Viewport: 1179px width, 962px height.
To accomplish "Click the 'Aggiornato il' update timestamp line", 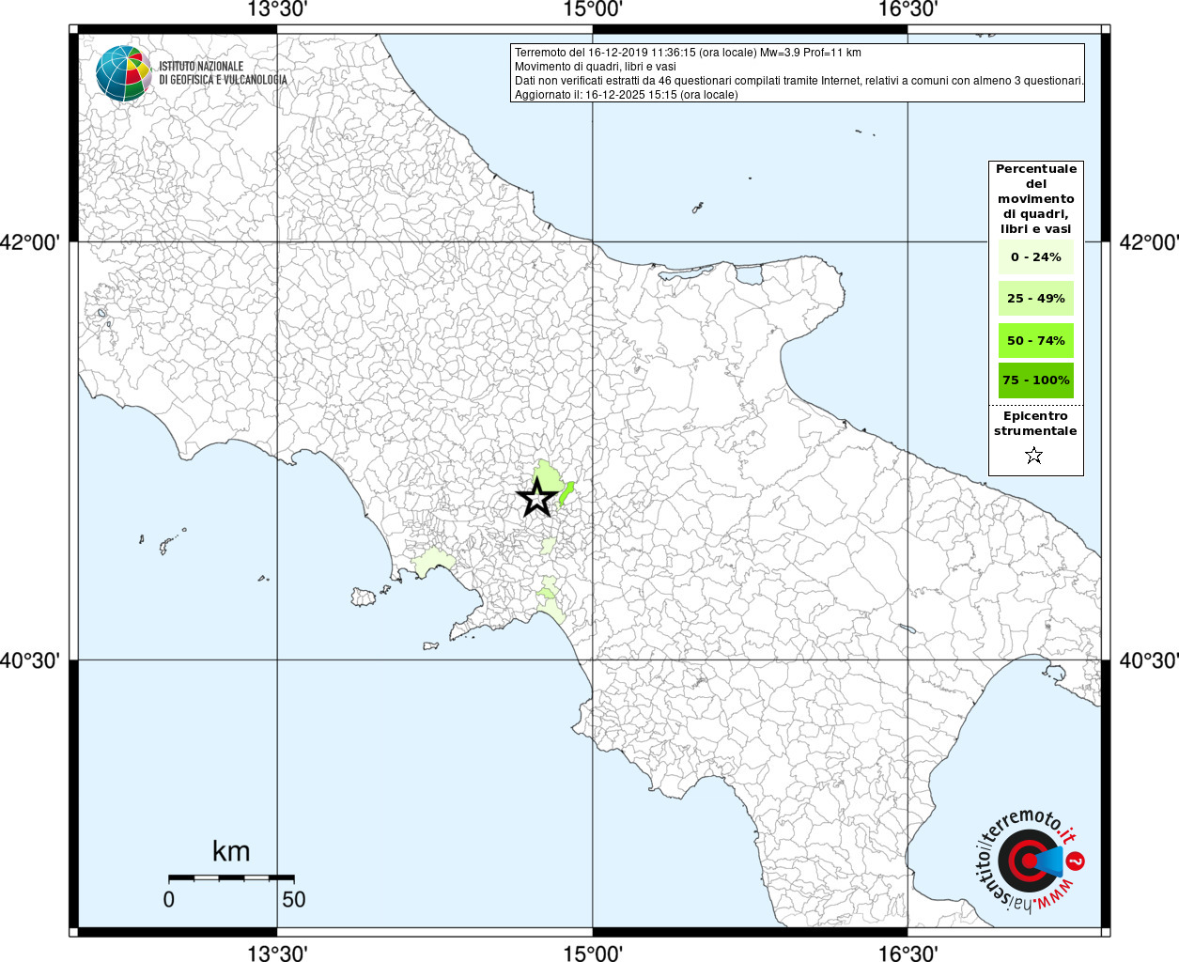I will click(x=626, y=95).
